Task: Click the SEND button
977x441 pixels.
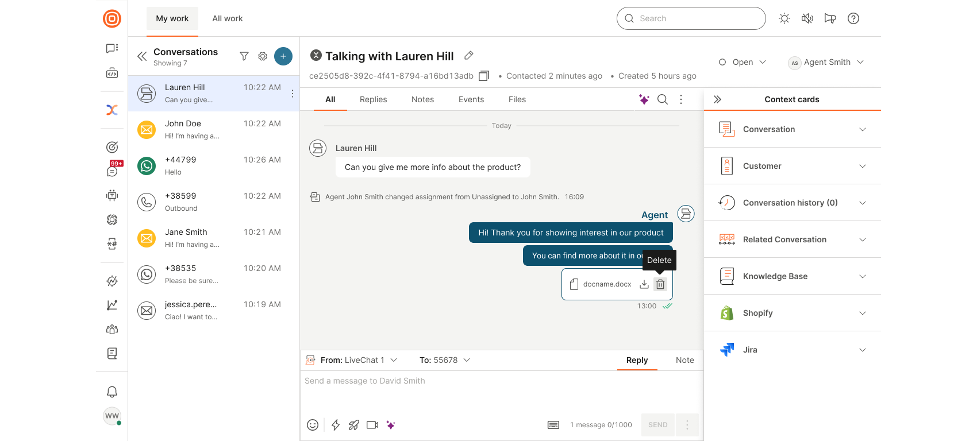Action: tap(657, 425)
